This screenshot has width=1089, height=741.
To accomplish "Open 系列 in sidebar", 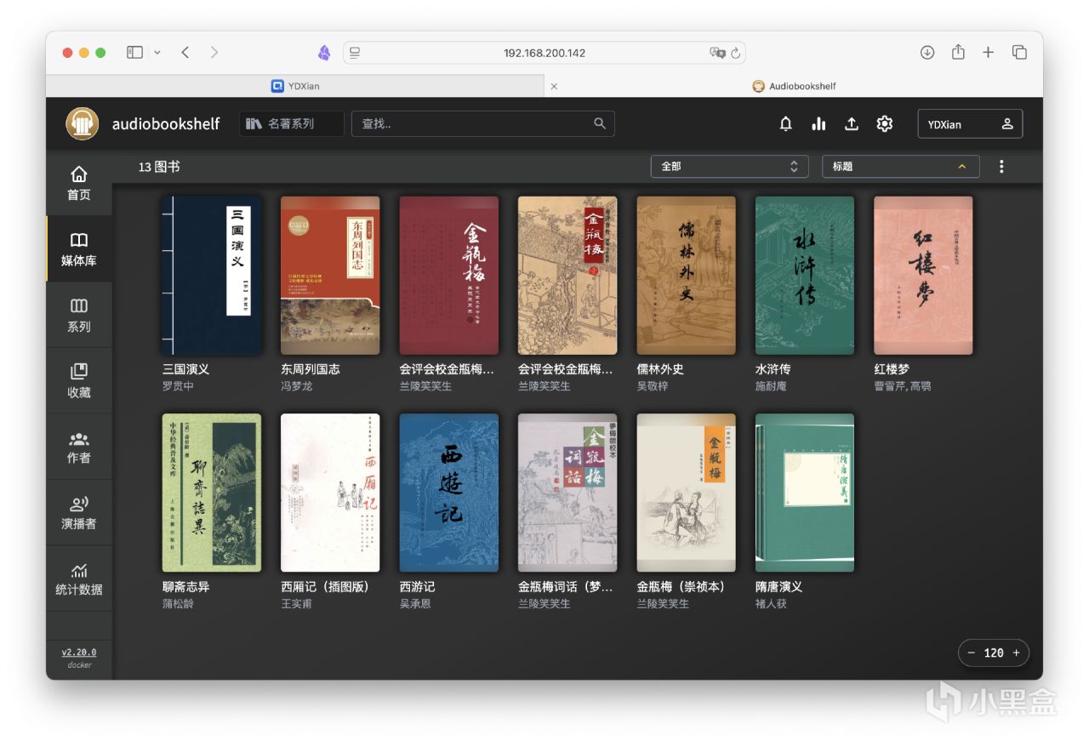I will click(79, 315).
